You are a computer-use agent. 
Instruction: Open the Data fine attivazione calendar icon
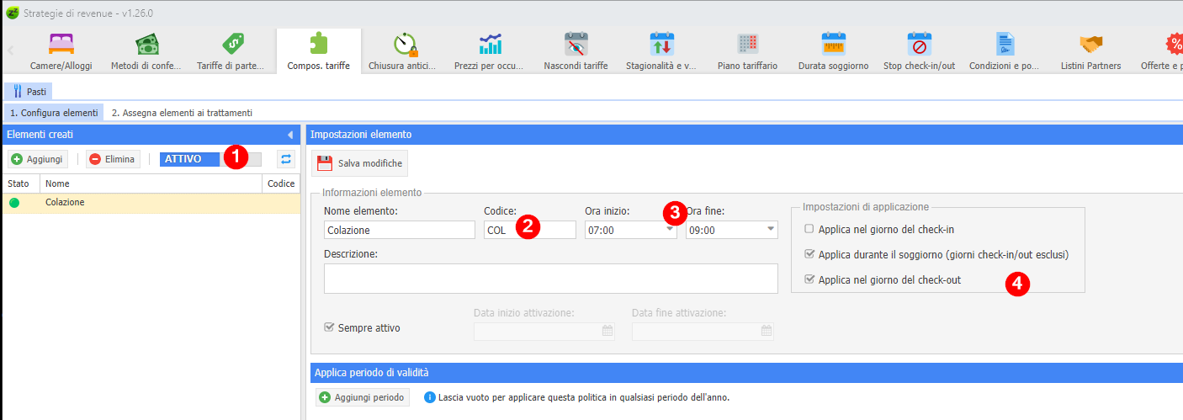(765, 332)
